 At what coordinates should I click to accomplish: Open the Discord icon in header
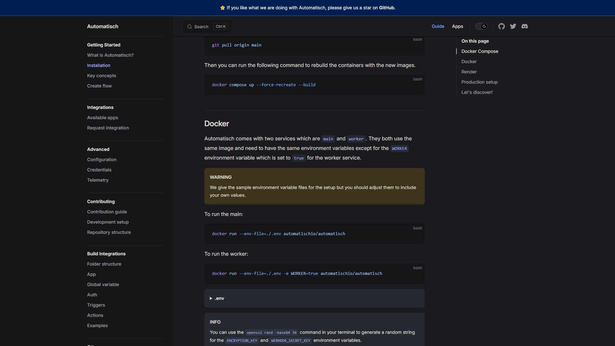coord(525,26)
